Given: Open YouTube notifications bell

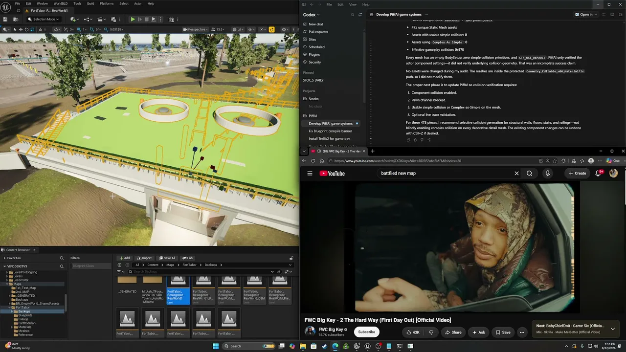Looking at the screenshot, I should click(598, 173).
